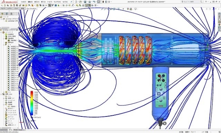Click the Home icon on the right task pane

pos(219,14)
